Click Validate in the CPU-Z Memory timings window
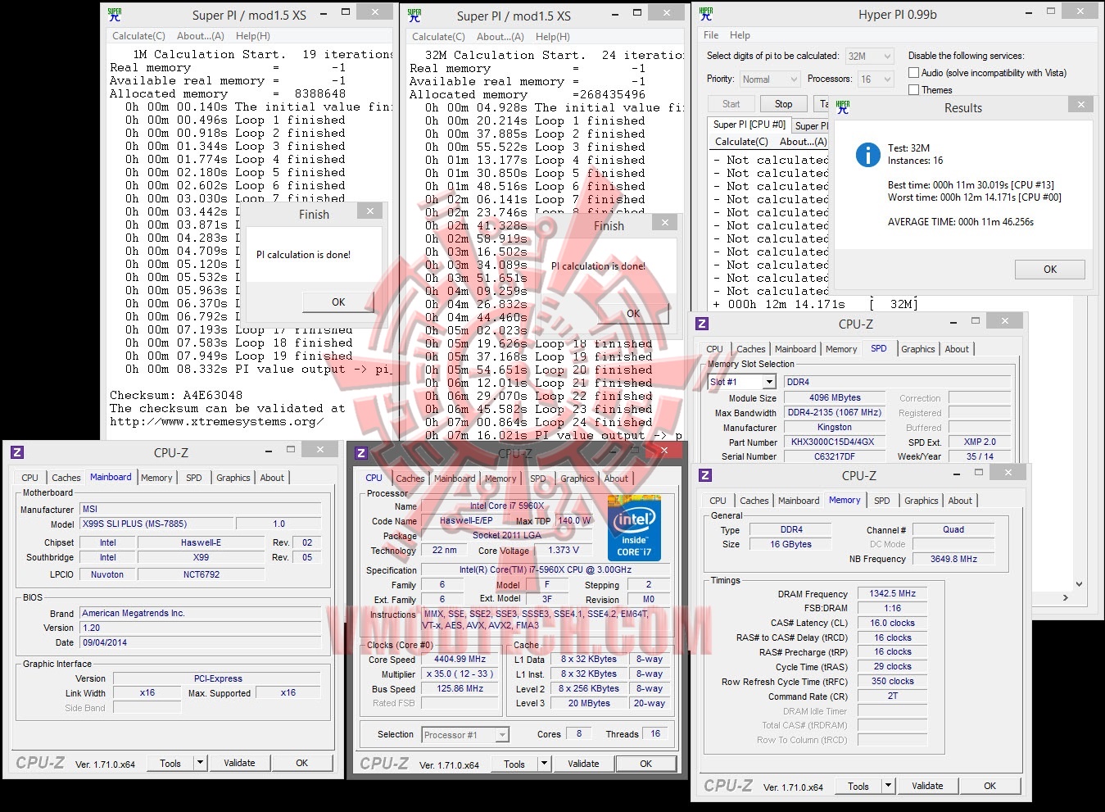 (x=928, y=786)
